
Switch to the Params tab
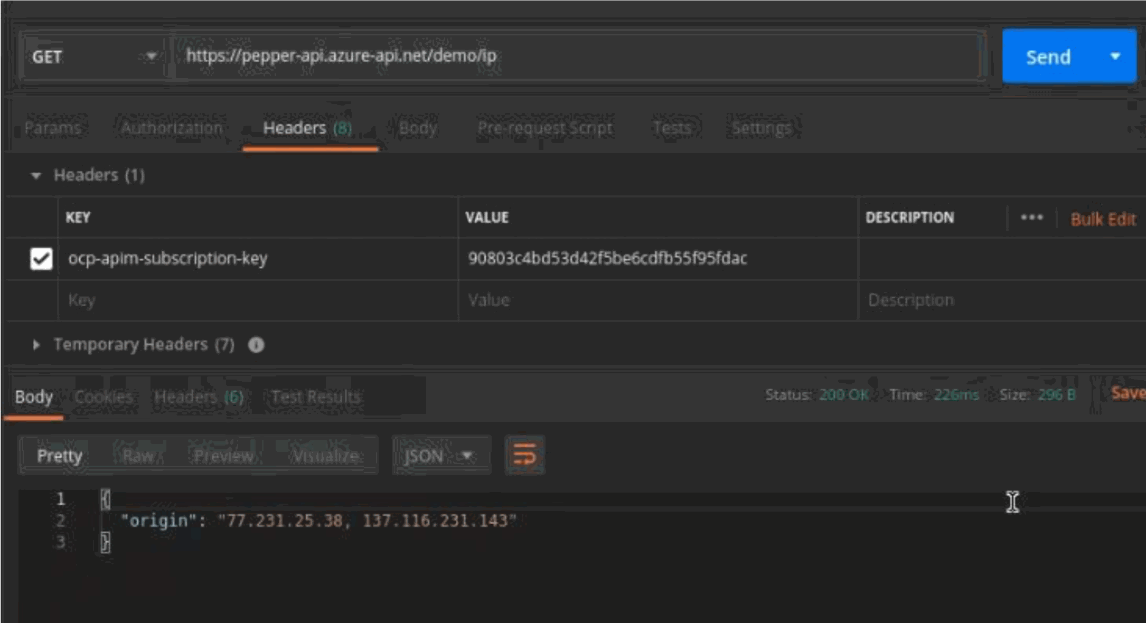pos(53,128)
